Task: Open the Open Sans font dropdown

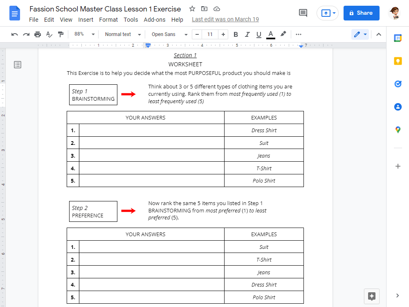Action: 170,34
